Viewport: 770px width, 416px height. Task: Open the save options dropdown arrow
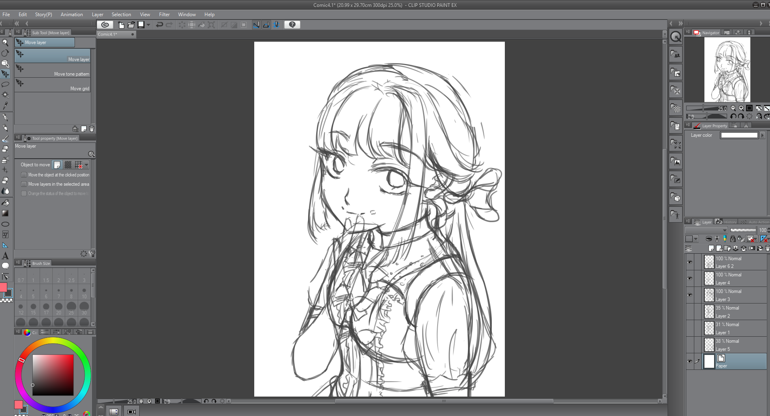click(148, 25)
